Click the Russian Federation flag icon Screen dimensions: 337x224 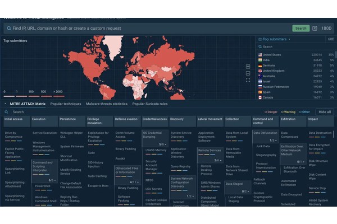pos(260,87)
